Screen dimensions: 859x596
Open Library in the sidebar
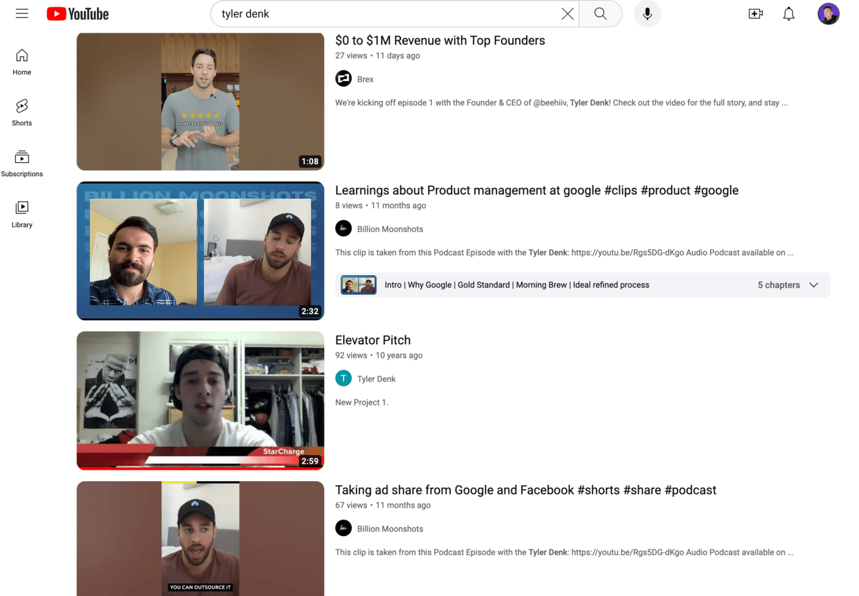tap(22, 215)
